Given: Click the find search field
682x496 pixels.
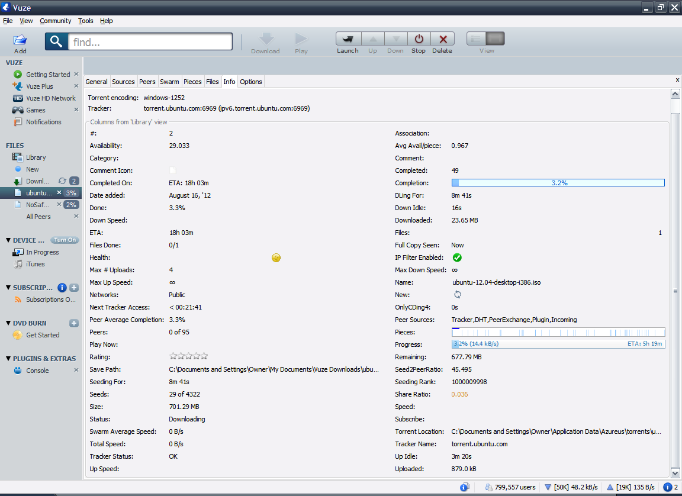Looking at the screenshot, I should [149, 42].
